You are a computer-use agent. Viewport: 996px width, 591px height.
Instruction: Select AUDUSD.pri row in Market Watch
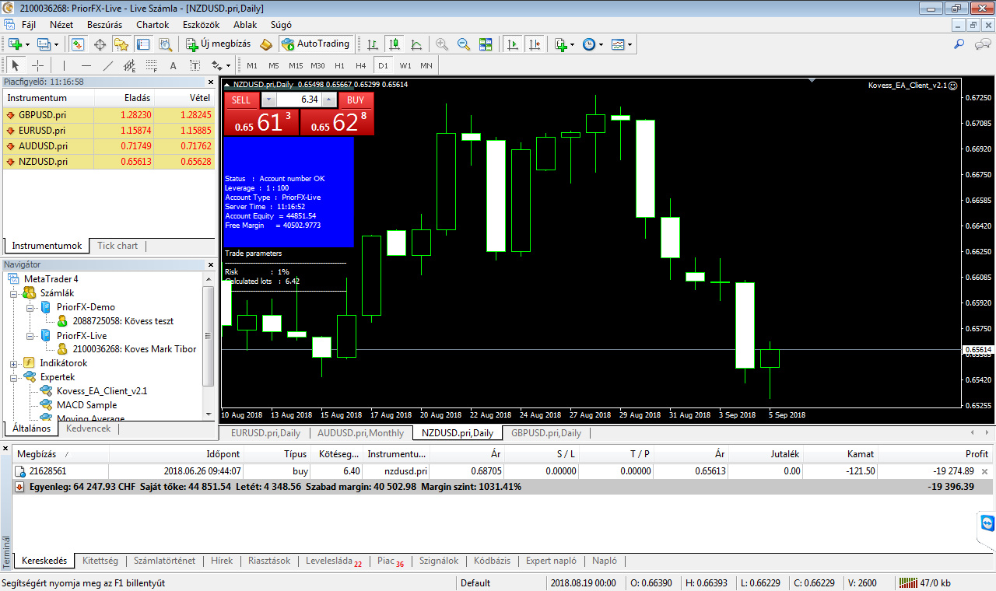coord(109,145)
